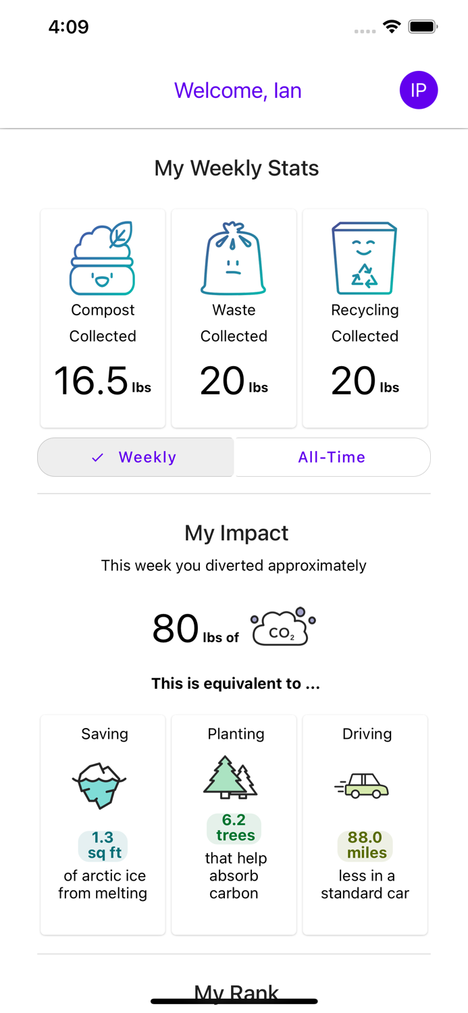468x1013 pixels.
Task: Tap the CO2 cloud icon
Action: 283,627
